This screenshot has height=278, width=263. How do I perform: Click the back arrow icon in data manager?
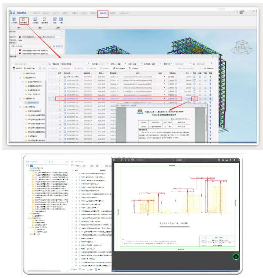[50, 64]
